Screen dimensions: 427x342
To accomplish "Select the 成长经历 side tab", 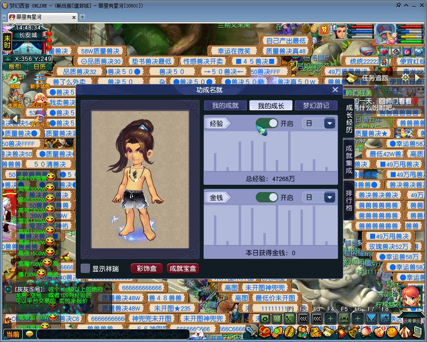I will (x=349, y=119).
